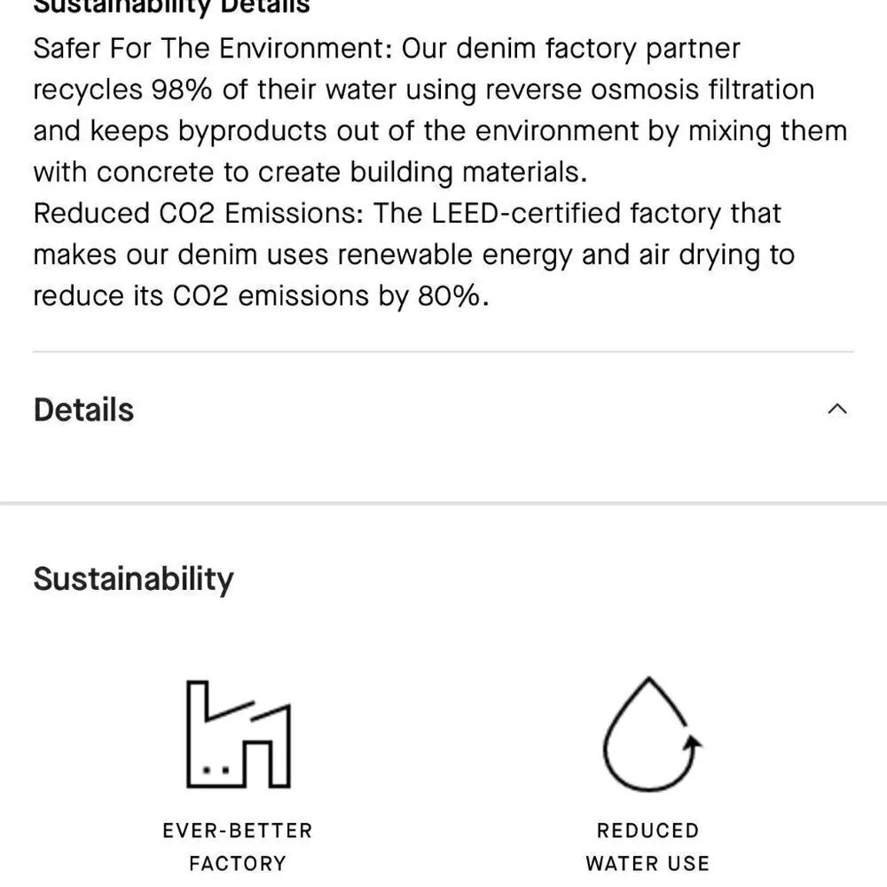The height and width of the screenshot is (887, 887).
Task: Click the thick divider line above Sustainability
Action: tap(443, 503)
